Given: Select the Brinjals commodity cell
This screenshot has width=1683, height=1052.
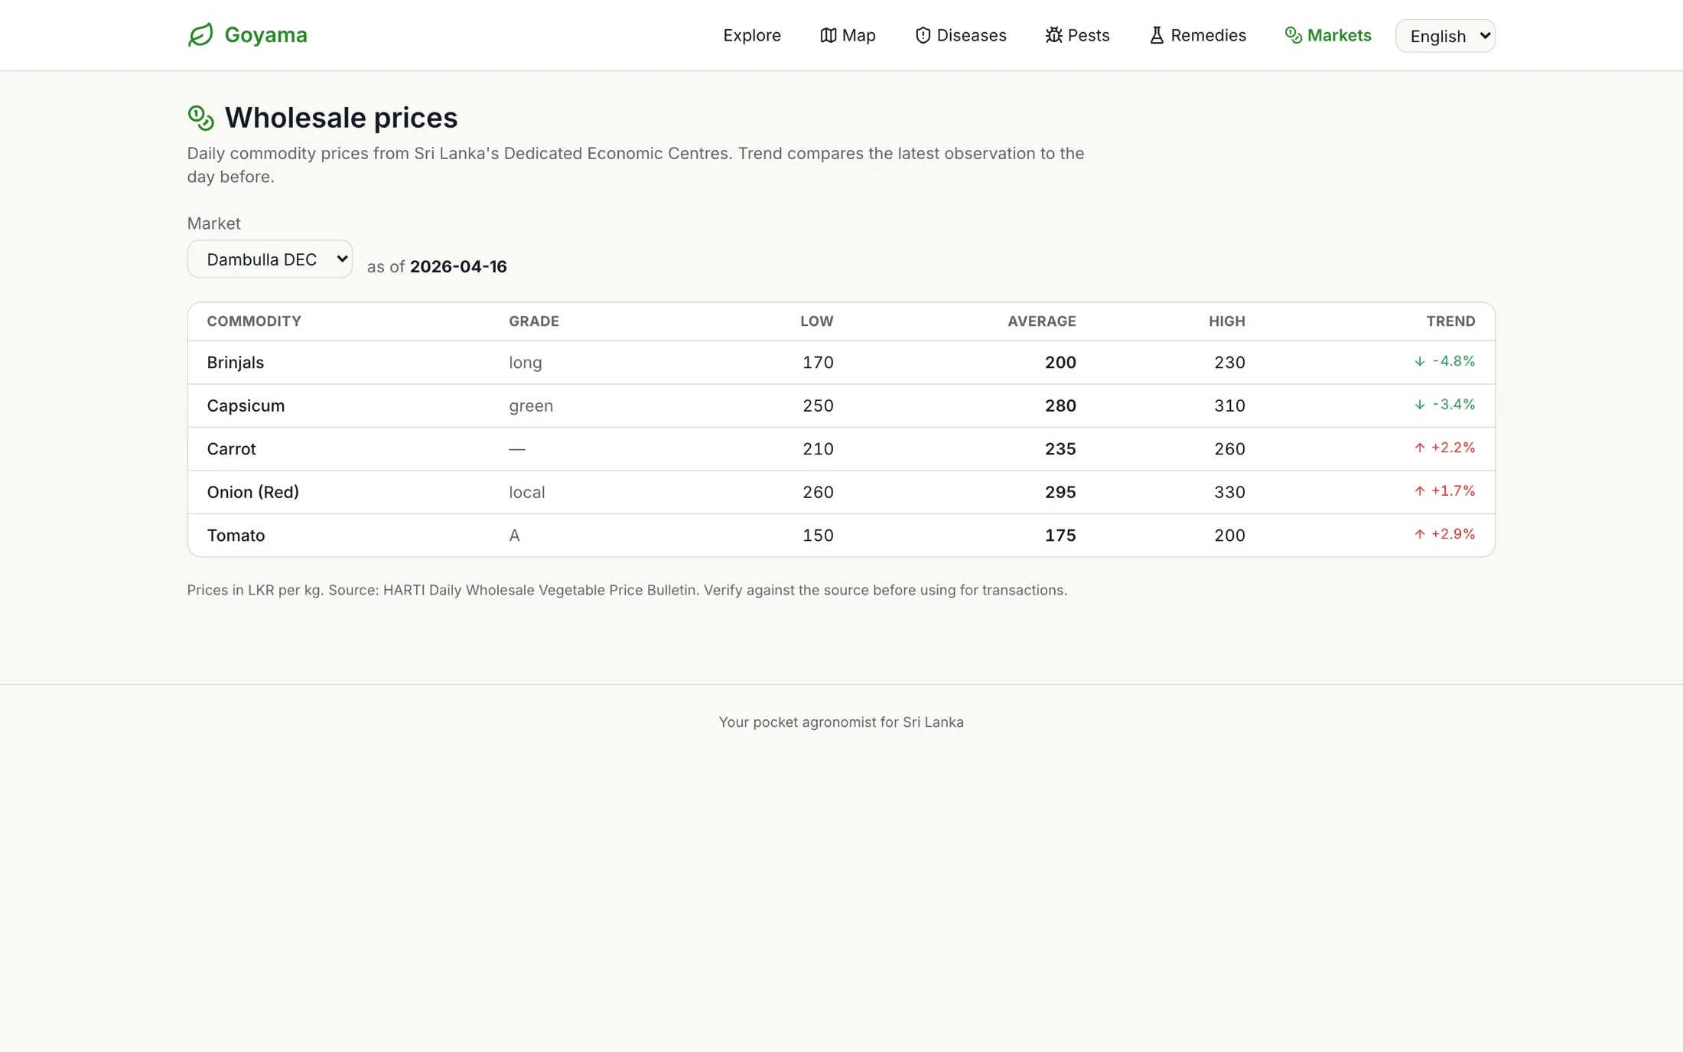Looking at the screenshot, I should tap(236, 363).
